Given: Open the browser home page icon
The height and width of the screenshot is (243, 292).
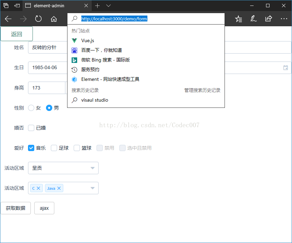Looking at the screenshot, I should [x=54, y=19].
